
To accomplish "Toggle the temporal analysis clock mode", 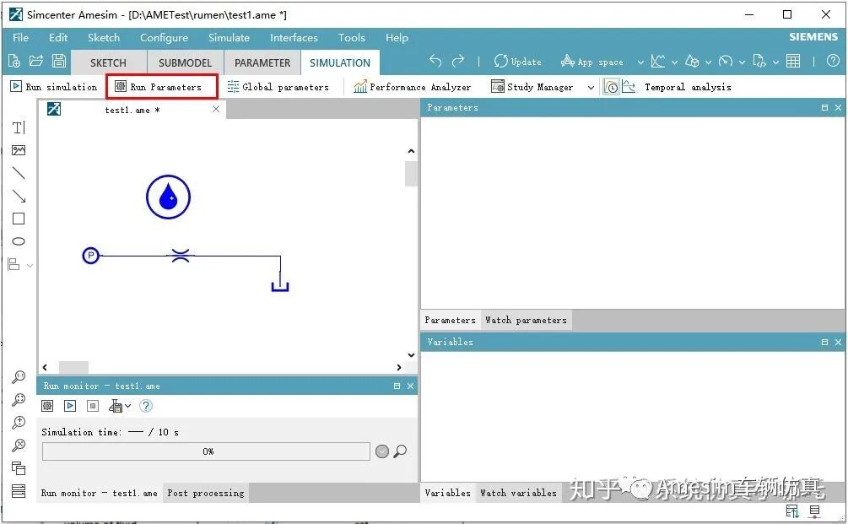I will point(611,86).
